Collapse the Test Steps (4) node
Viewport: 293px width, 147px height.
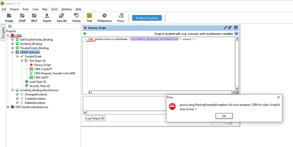(22, 61)
